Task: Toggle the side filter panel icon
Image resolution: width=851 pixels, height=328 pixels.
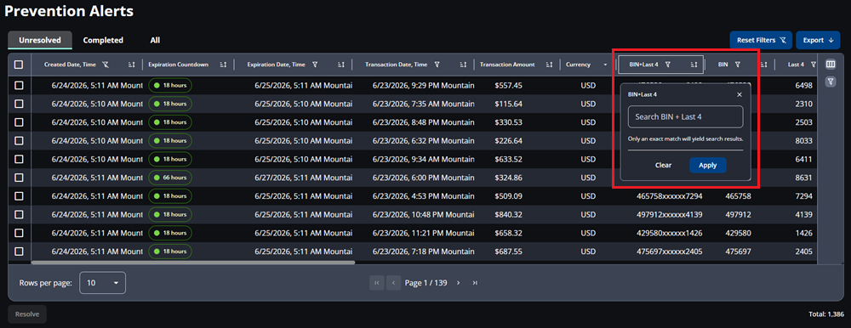Action: (831, 82)
